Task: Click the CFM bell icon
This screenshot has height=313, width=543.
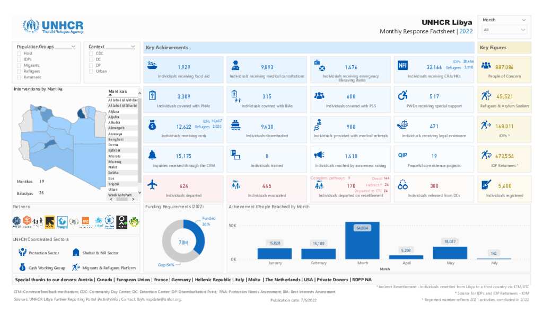Action: pyautogui.click(x=152, y=155)
